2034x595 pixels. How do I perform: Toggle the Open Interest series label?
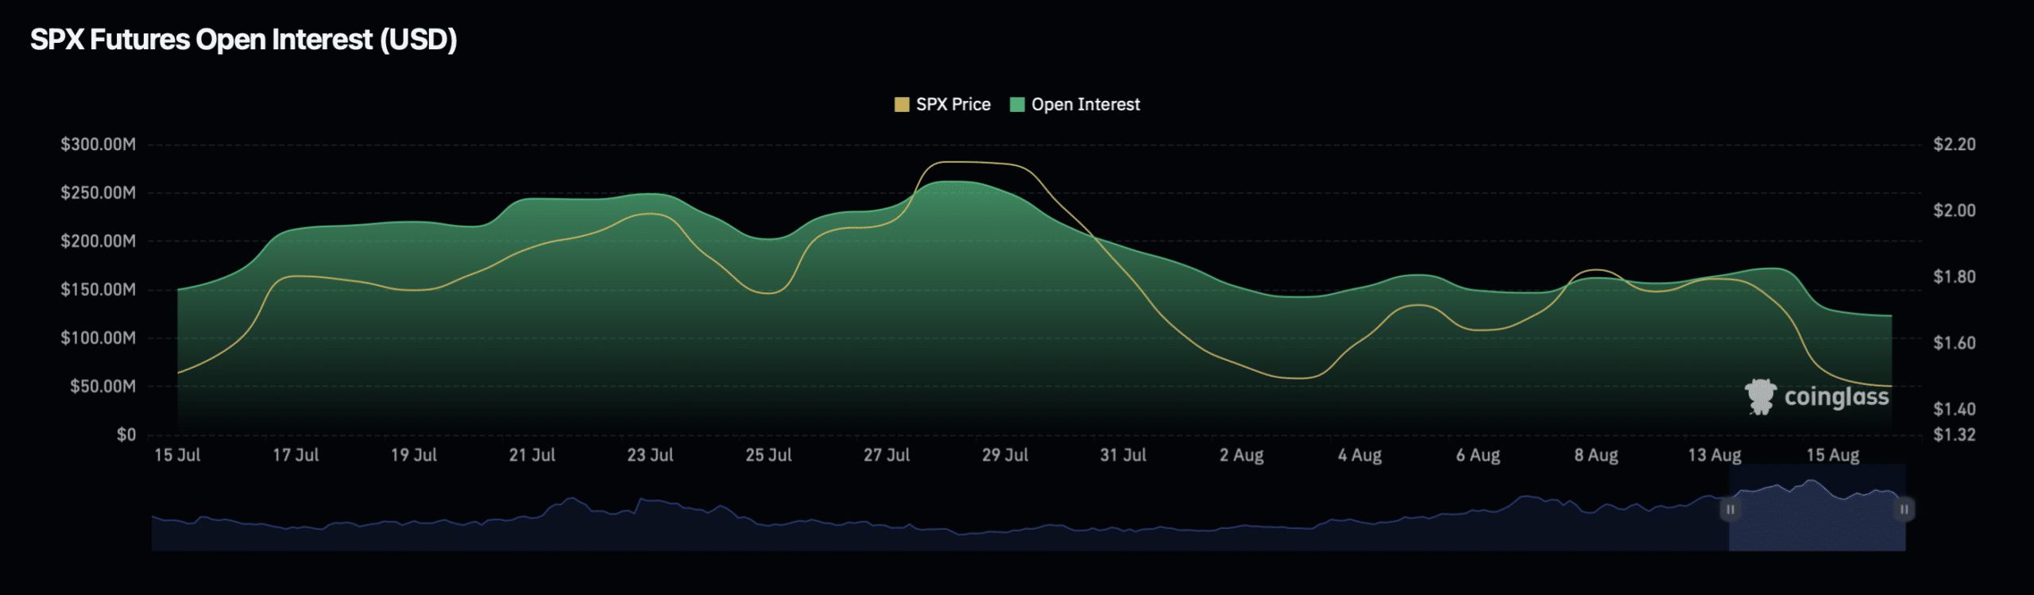click(x=1085, y=105)
